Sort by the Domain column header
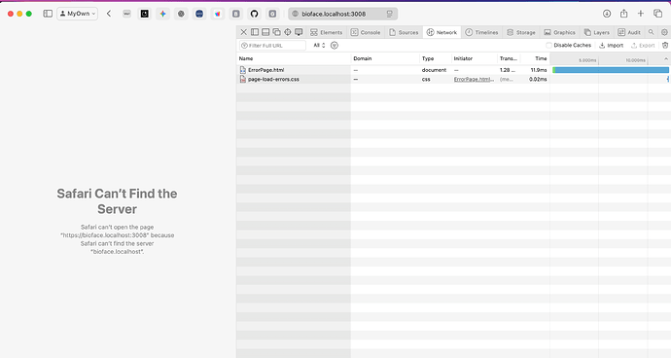The width and height of the screenshot is (671, 358). 385,58
